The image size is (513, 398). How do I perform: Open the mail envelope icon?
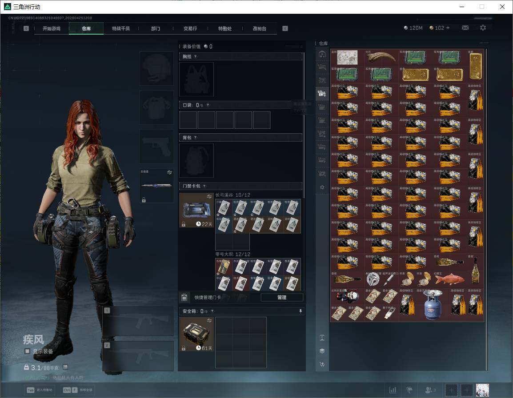(465, 28)
